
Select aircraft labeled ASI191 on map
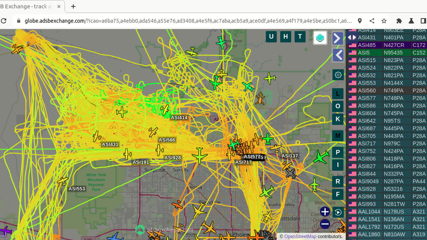(127, 154)
